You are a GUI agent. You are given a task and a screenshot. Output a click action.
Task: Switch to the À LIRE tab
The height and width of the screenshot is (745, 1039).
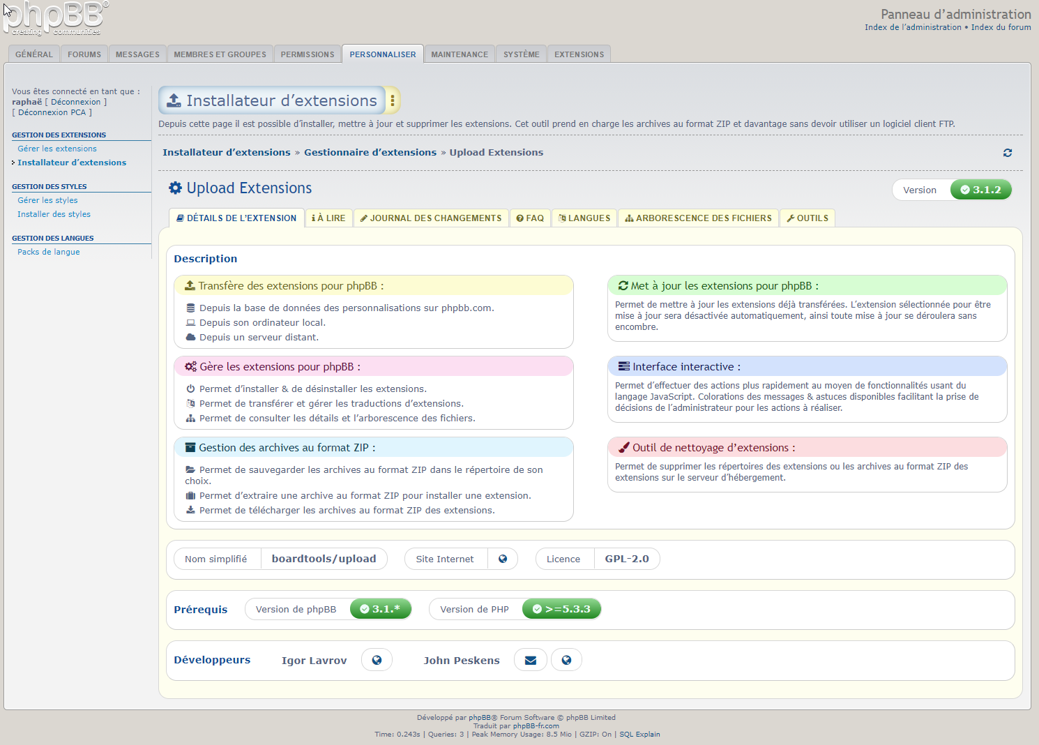(328, 218)
